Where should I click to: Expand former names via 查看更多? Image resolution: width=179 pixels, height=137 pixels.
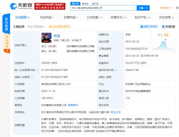coord(73,105)
